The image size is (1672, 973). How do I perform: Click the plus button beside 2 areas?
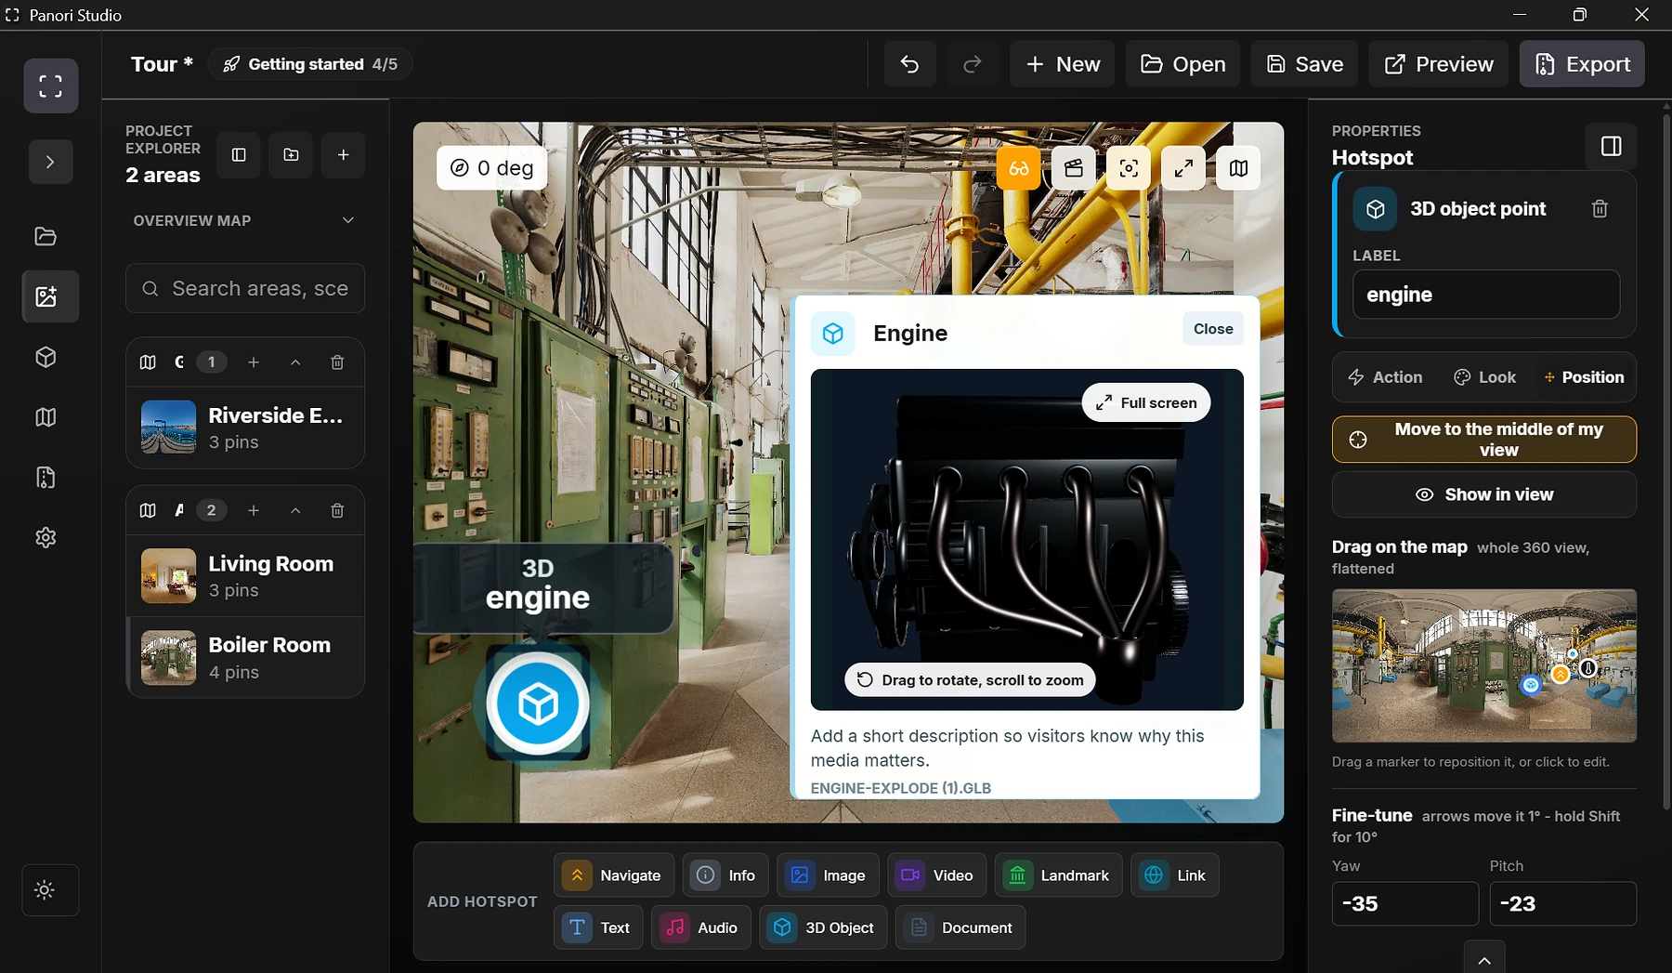343,154
